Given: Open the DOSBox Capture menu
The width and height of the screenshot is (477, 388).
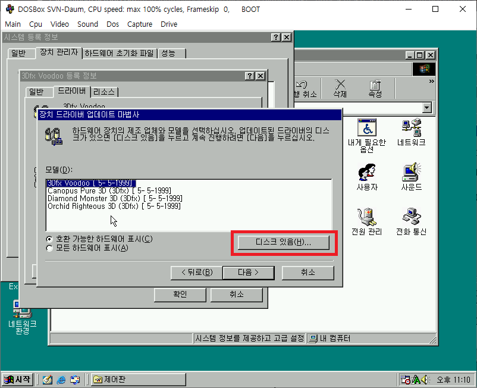Looking at the screenshot, I should (140, 24).
